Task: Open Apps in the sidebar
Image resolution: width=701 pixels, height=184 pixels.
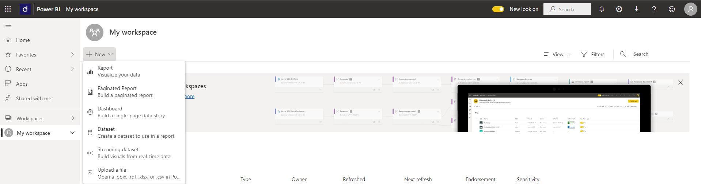Action: [40, 84]
